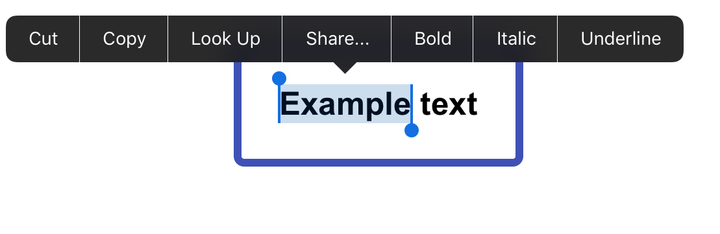Place cursor in empty area right of text

[x=496, y=104]
